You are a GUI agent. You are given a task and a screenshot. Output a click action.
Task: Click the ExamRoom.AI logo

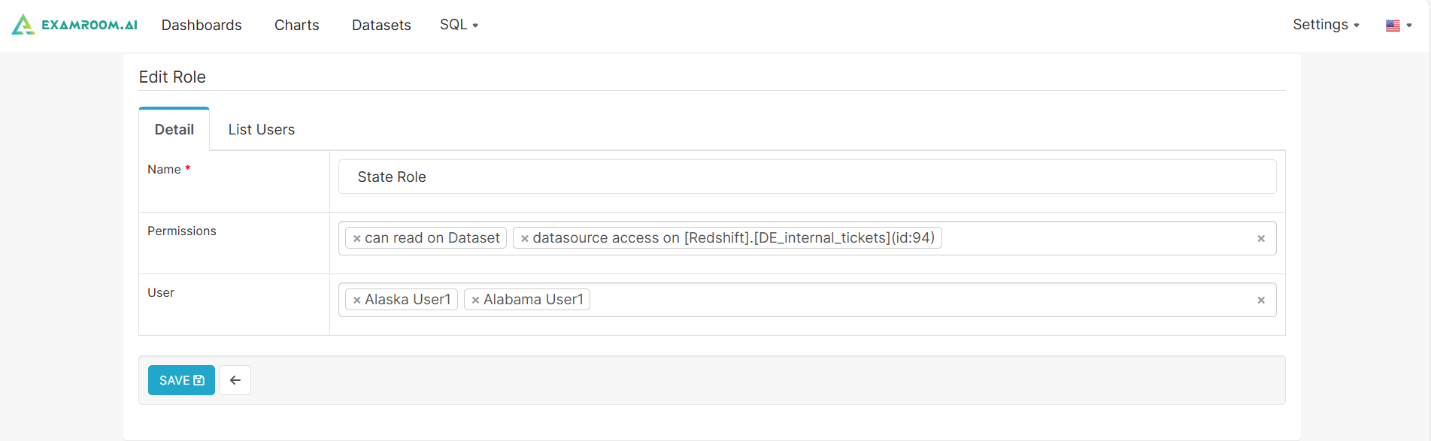[x=74, y=25]
